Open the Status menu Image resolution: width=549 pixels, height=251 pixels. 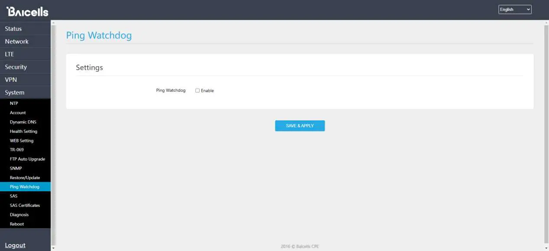(x=25, y=29)
